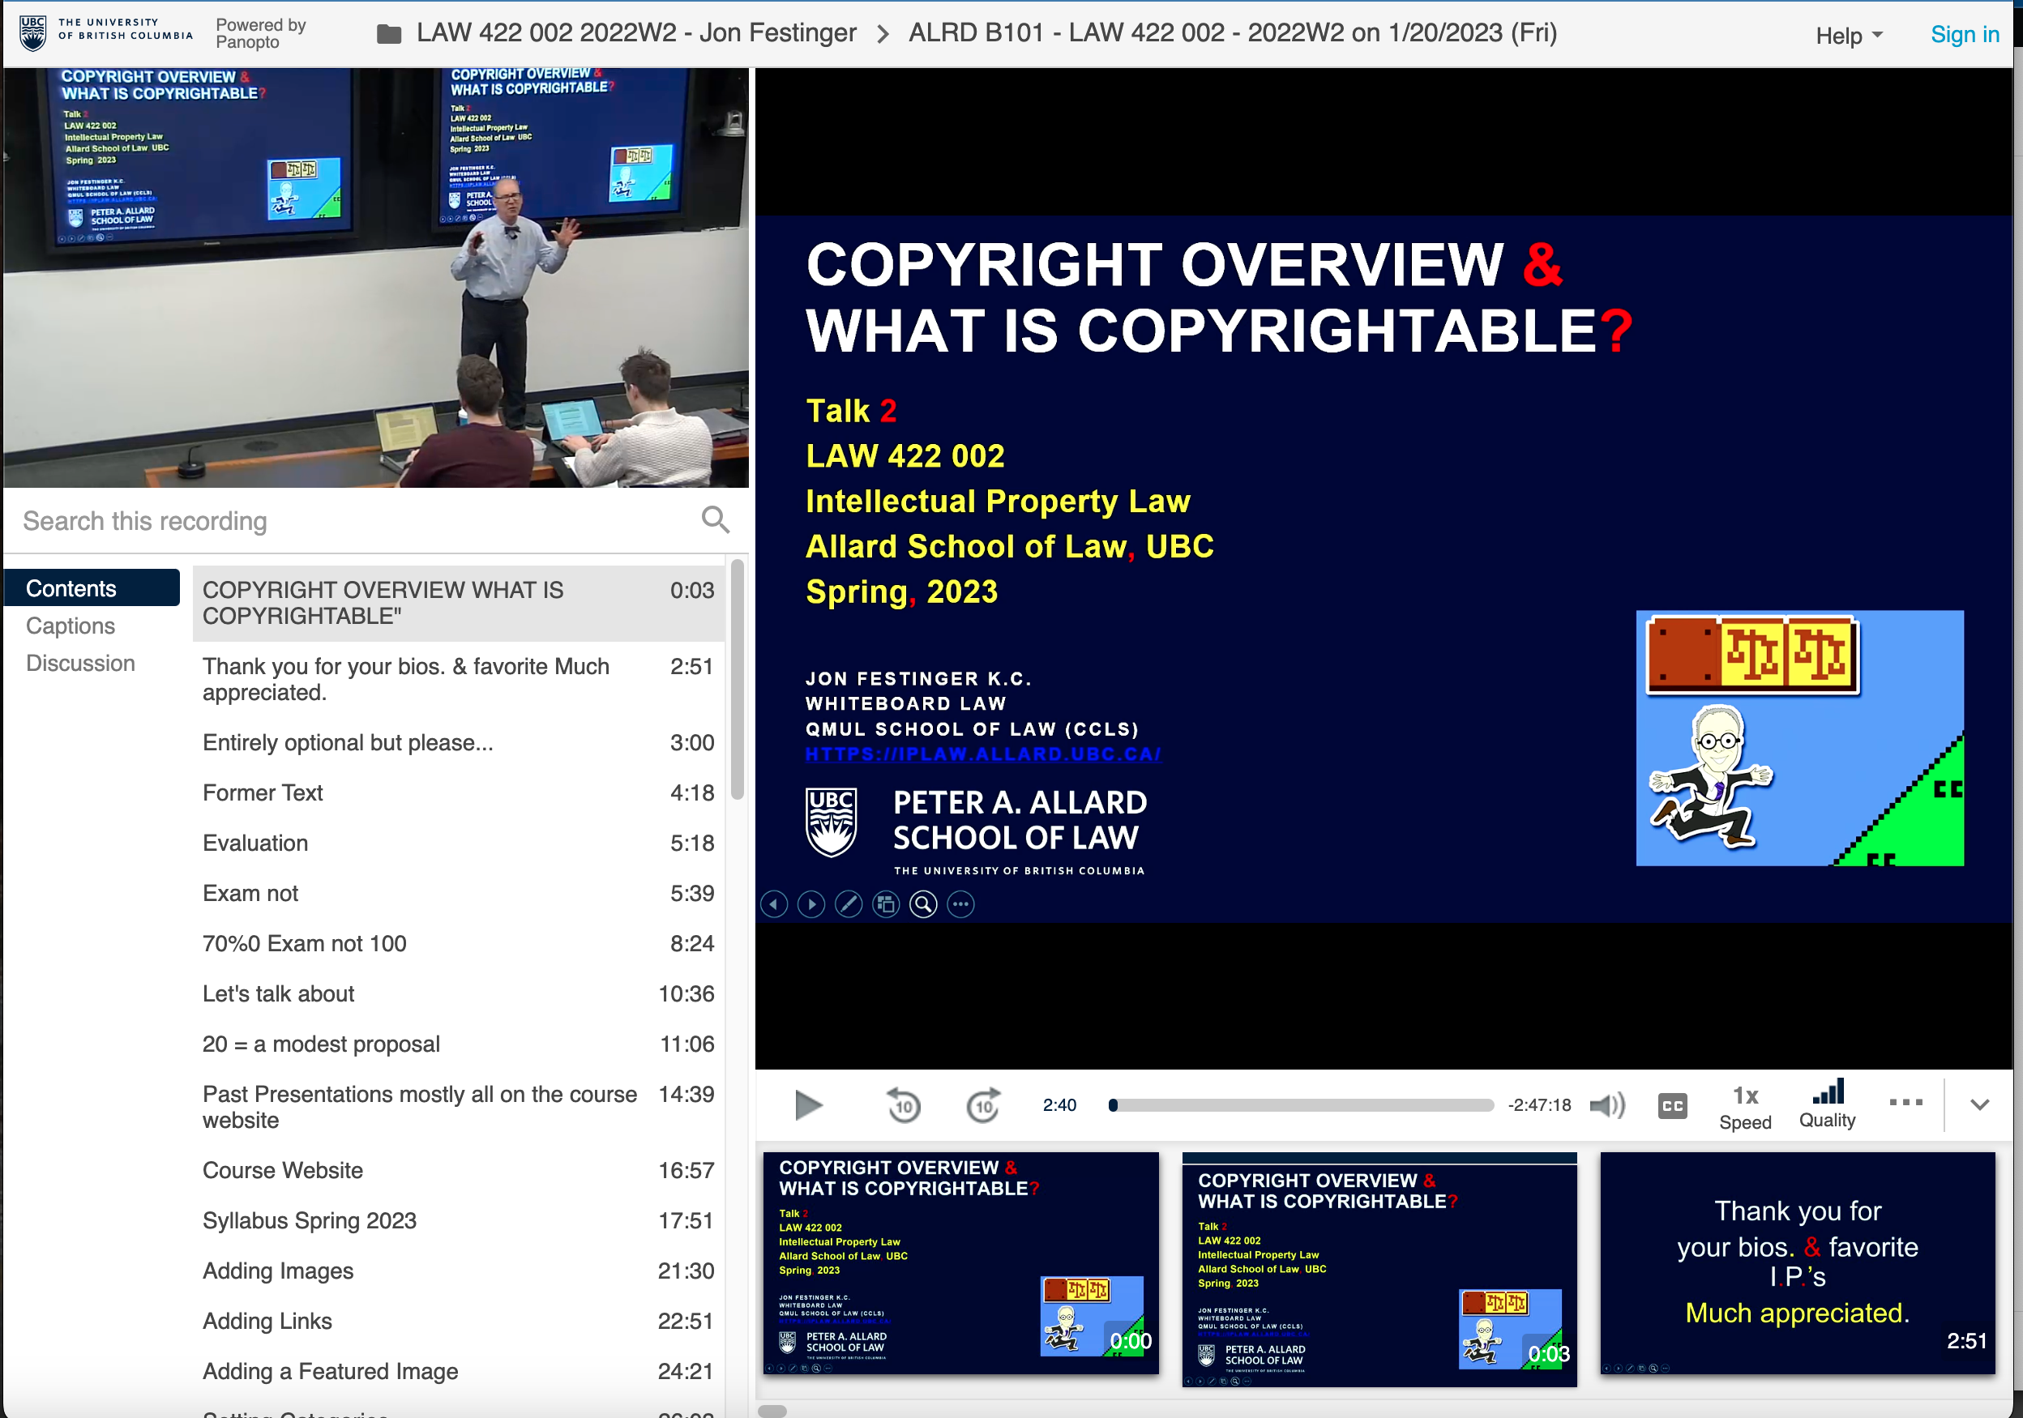
Task: Jump to 'Former Text' entry
Action: [458, 792]
